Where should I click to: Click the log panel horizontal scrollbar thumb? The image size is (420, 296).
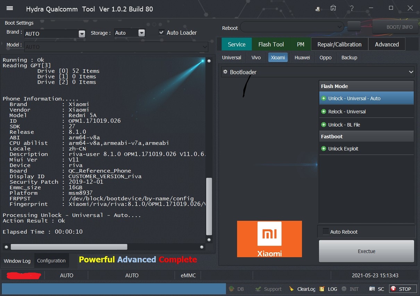pyautogui.click(x=69, y=247)
